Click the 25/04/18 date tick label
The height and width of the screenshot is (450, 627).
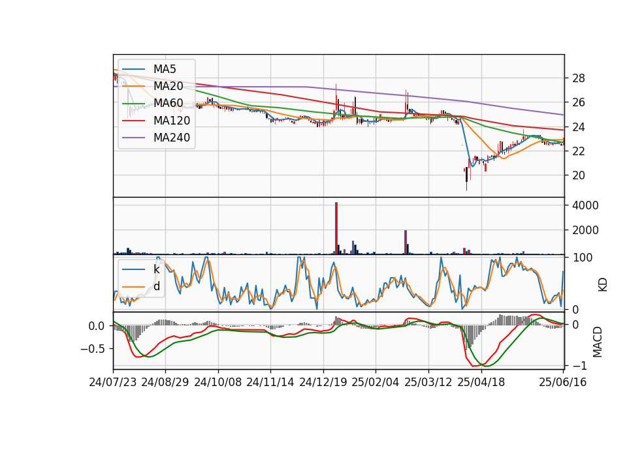click(481, 382)
